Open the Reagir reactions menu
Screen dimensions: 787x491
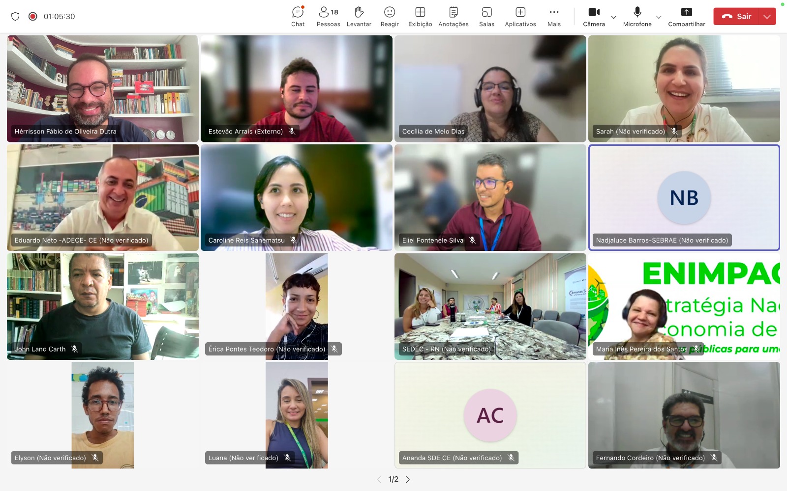coord(389,16)
